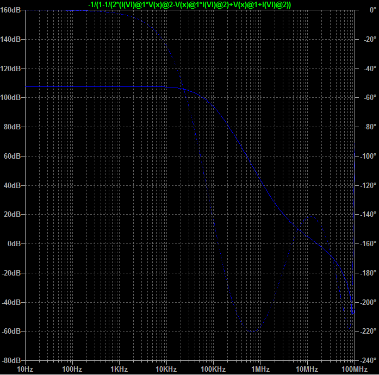Click the -120° label on phase axis

(368, 185)
